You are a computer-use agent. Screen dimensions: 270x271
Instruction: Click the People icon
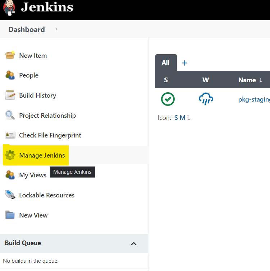(x=10, y=75)
